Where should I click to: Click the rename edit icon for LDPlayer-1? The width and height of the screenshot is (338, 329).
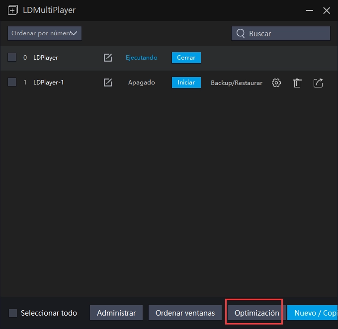pos(108,82)
